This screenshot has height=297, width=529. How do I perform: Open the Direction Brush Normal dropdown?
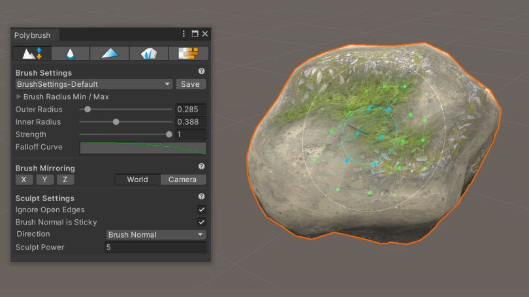point(156,234)
